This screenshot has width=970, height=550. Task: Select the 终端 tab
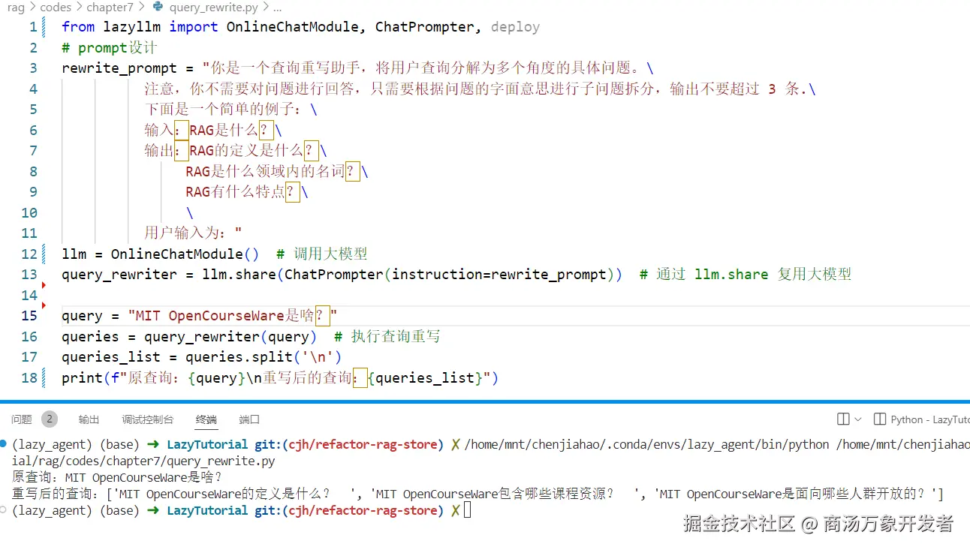tap(206, 419)
